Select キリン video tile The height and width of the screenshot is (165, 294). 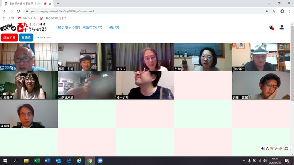pos(145,57)
